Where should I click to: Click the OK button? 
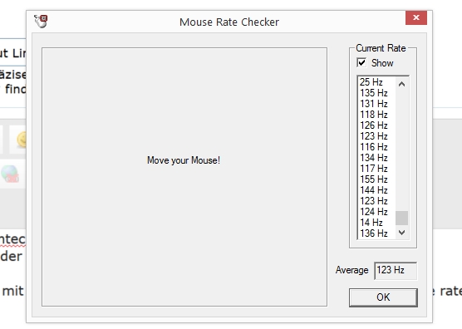tap(383, 297)
